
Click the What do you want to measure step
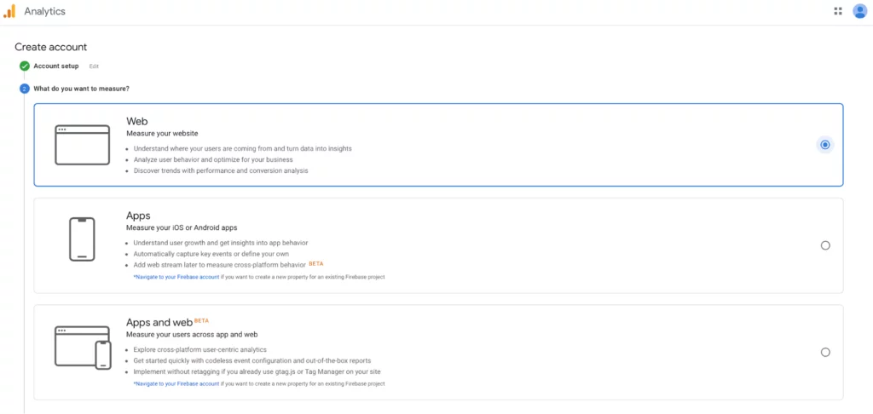[81, 89]
